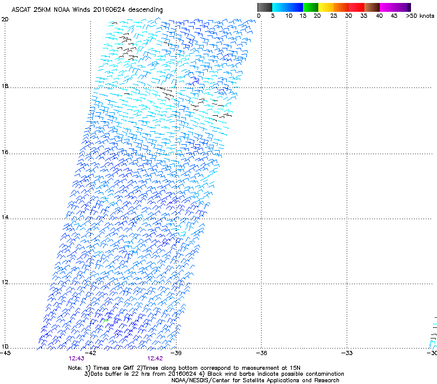Click the green wind barb near 11N
This screenshot has height=384, width=437.
[x=105, y=321]
